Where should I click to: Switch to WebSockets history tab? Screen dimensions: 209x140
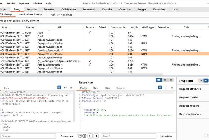[x=30, y=14]
